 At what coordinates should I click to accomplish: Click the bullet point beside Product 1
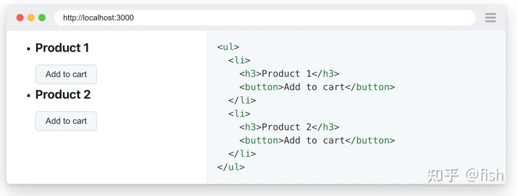pyautogui.click(x=28, y=49)
